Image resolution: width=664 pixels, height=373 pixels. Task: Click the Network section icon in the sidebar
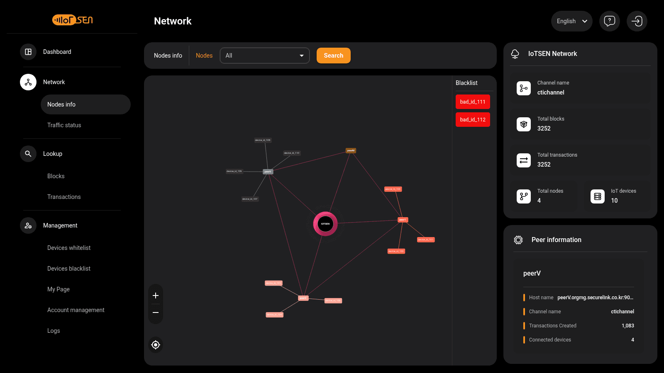(28, 82)
